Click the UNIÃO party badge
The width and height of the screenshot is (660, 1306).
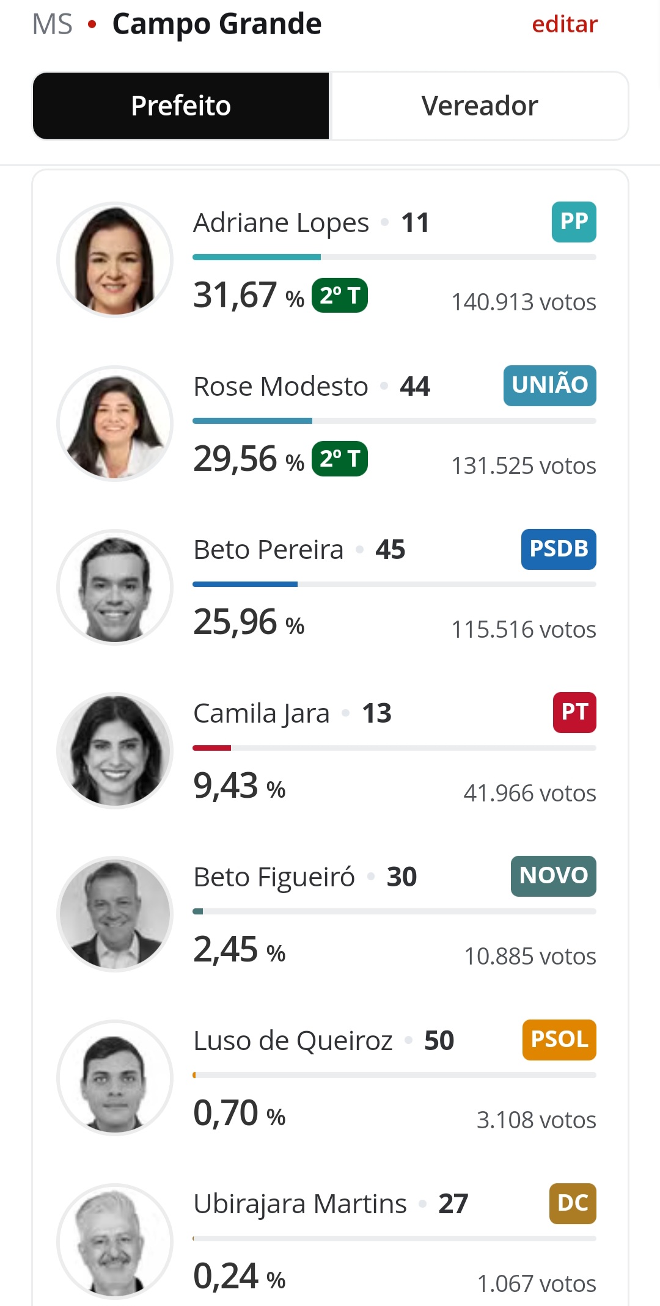(x=550, y=385)
